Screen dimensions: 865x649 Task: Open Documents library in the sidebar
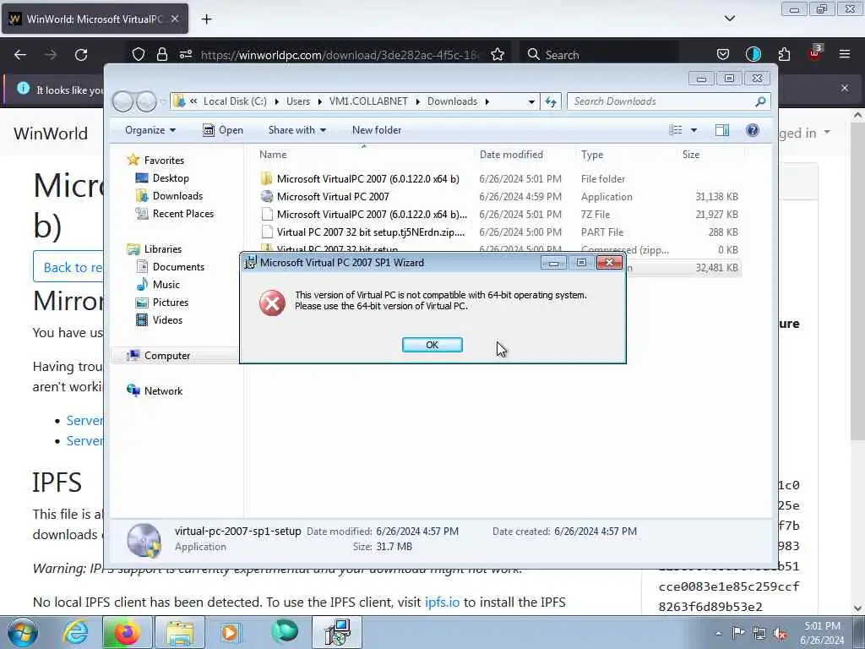coord(178,266)
